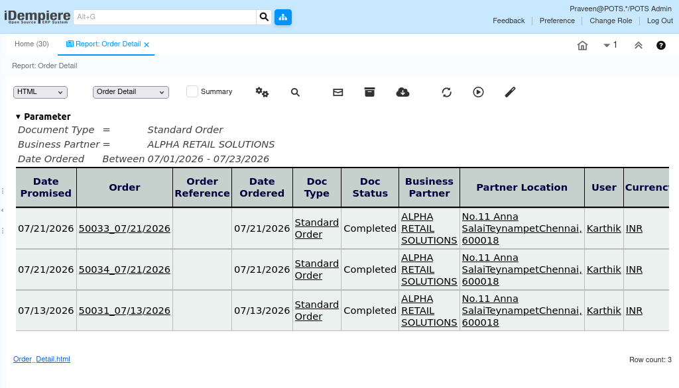Screen dimensions: 679x388
Task: Click Standard Order link in 50031 row
Action: [x=316, y=311]
